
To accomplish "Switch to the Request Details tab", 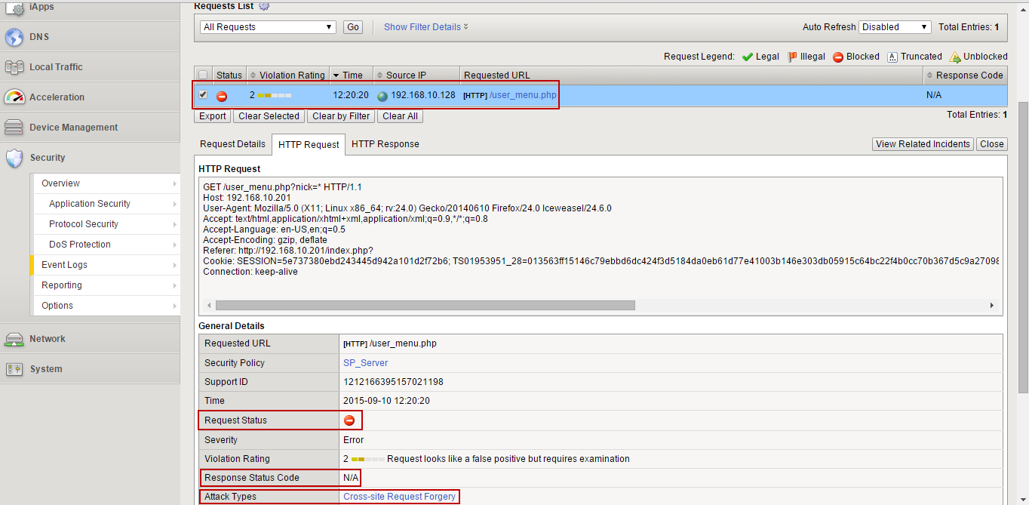I will [x=232, y=144].
